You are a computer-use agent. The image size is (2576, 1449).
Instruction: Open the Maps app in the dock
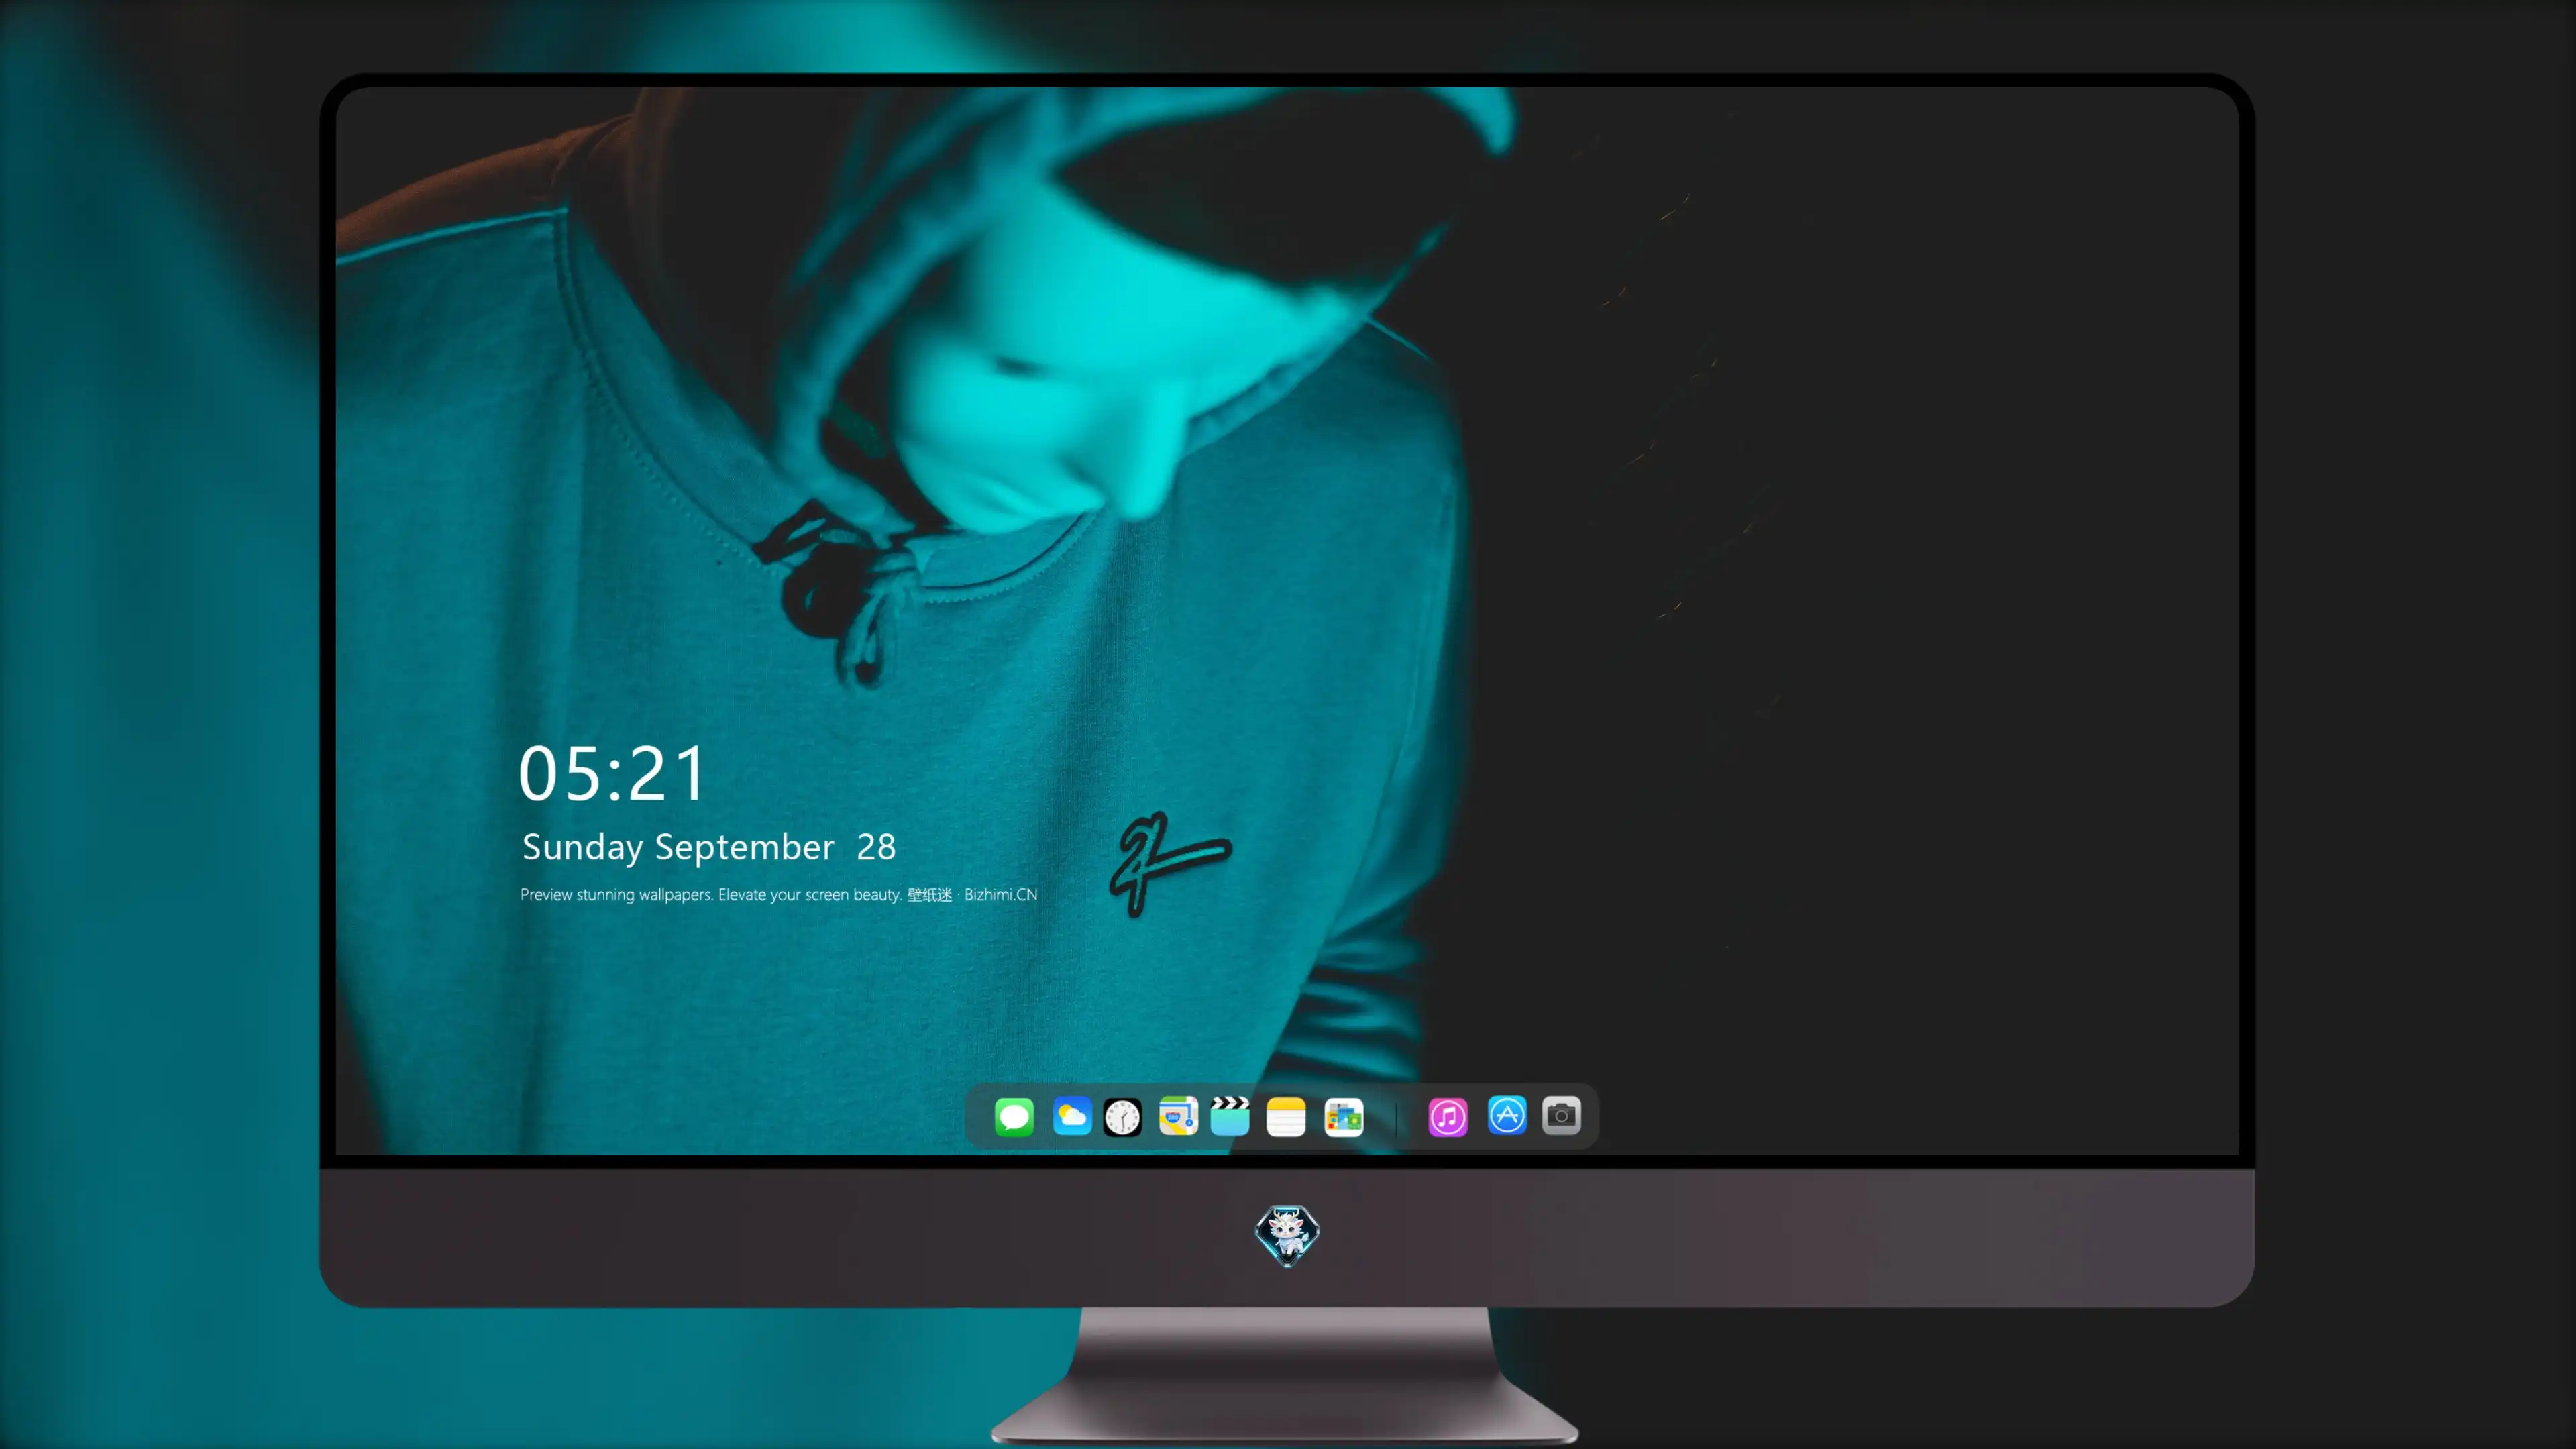click(1178, 1116)
